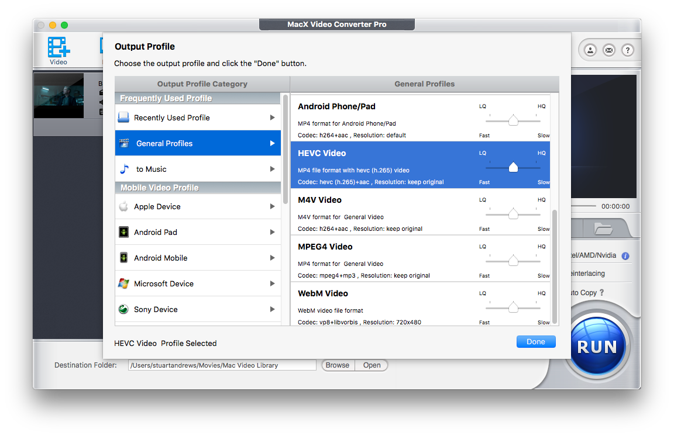Click the preview time 00:00:00
The width and height of the screenshot is (674, 436).
coord(615,206)
